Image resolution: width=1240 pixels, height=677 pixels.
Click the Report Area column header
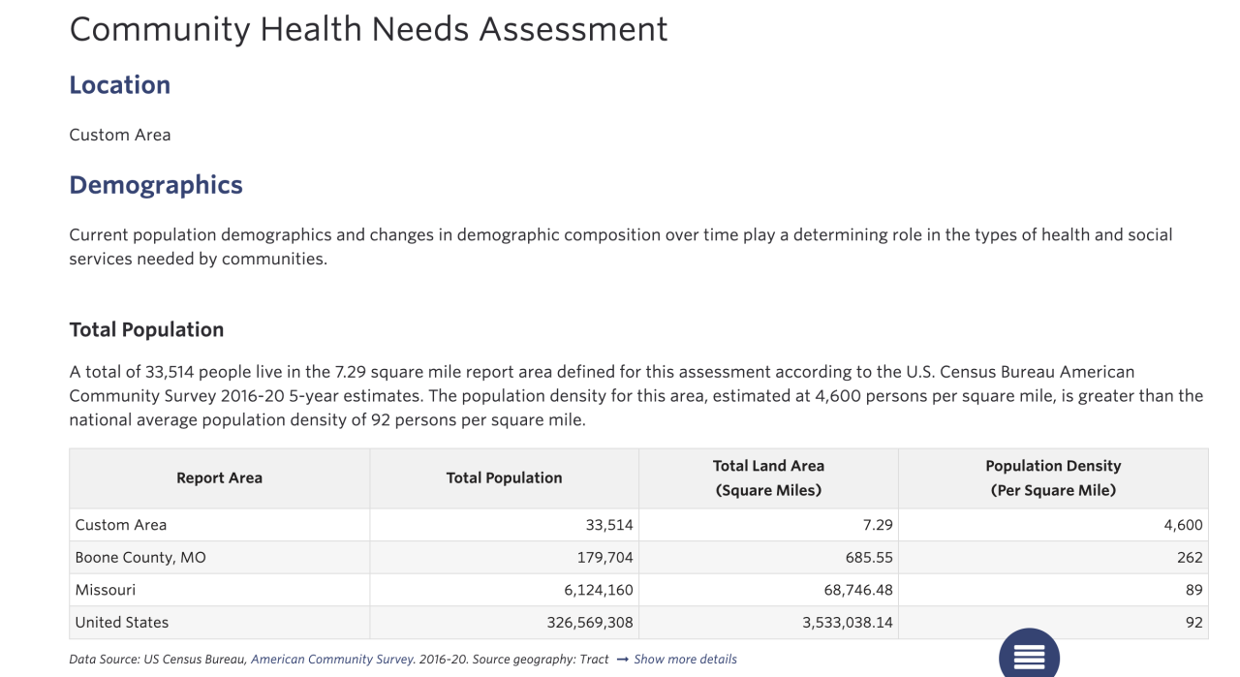click(219, 477)
